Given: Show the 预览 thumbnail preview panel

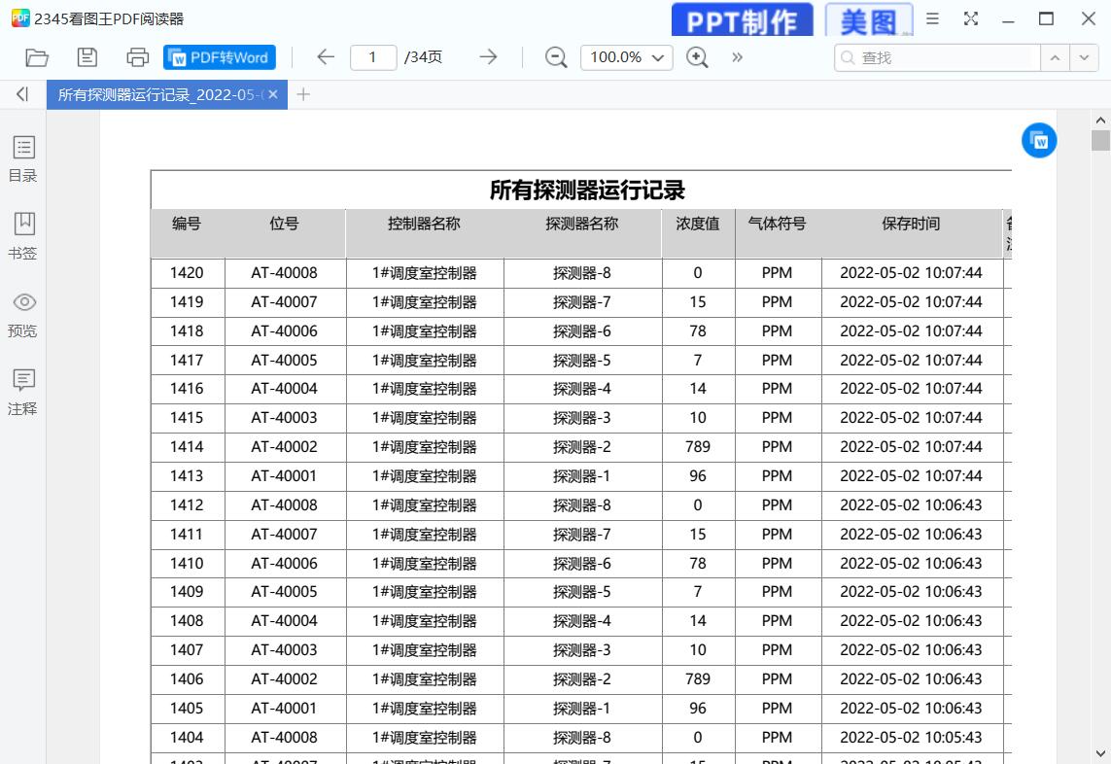Looking at the screenshot, I should (x=23, y=314).
